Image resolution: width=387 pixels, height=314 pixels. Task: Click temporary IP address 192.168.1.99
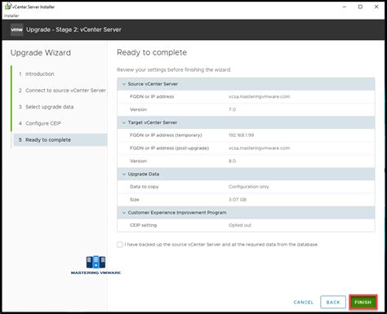(241, 135)
